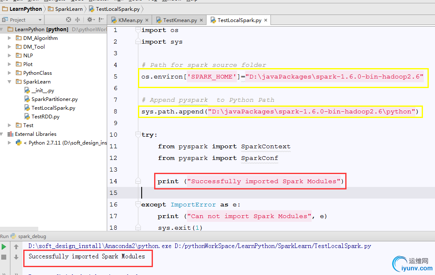Toggle the fold marker on line 14
The width and height of the screenshot is (435, 275).
[x=138, y=181]
